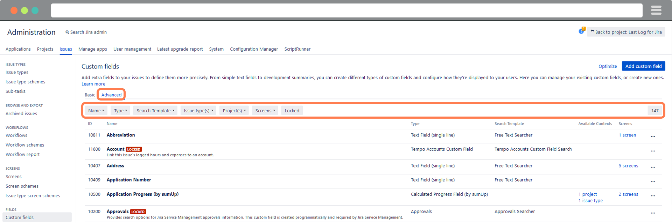Image resolution: width=672 pixels, height=223 pixels.
Task: Click the notification info icon near Back to project
Action: [x=581, y=31]
